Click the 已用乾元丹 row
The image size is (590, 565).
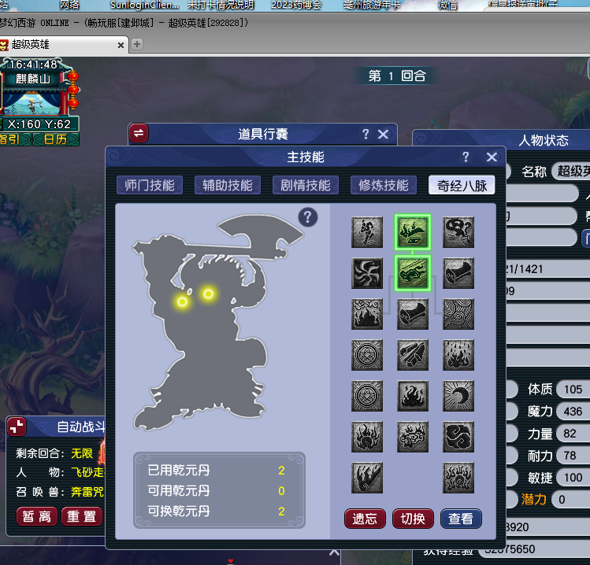tap(217, 471)
